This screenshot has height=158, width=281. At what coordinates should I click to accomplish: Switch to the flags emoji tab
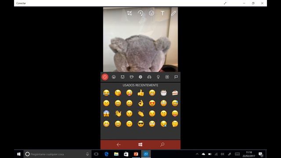coord(176,77)
